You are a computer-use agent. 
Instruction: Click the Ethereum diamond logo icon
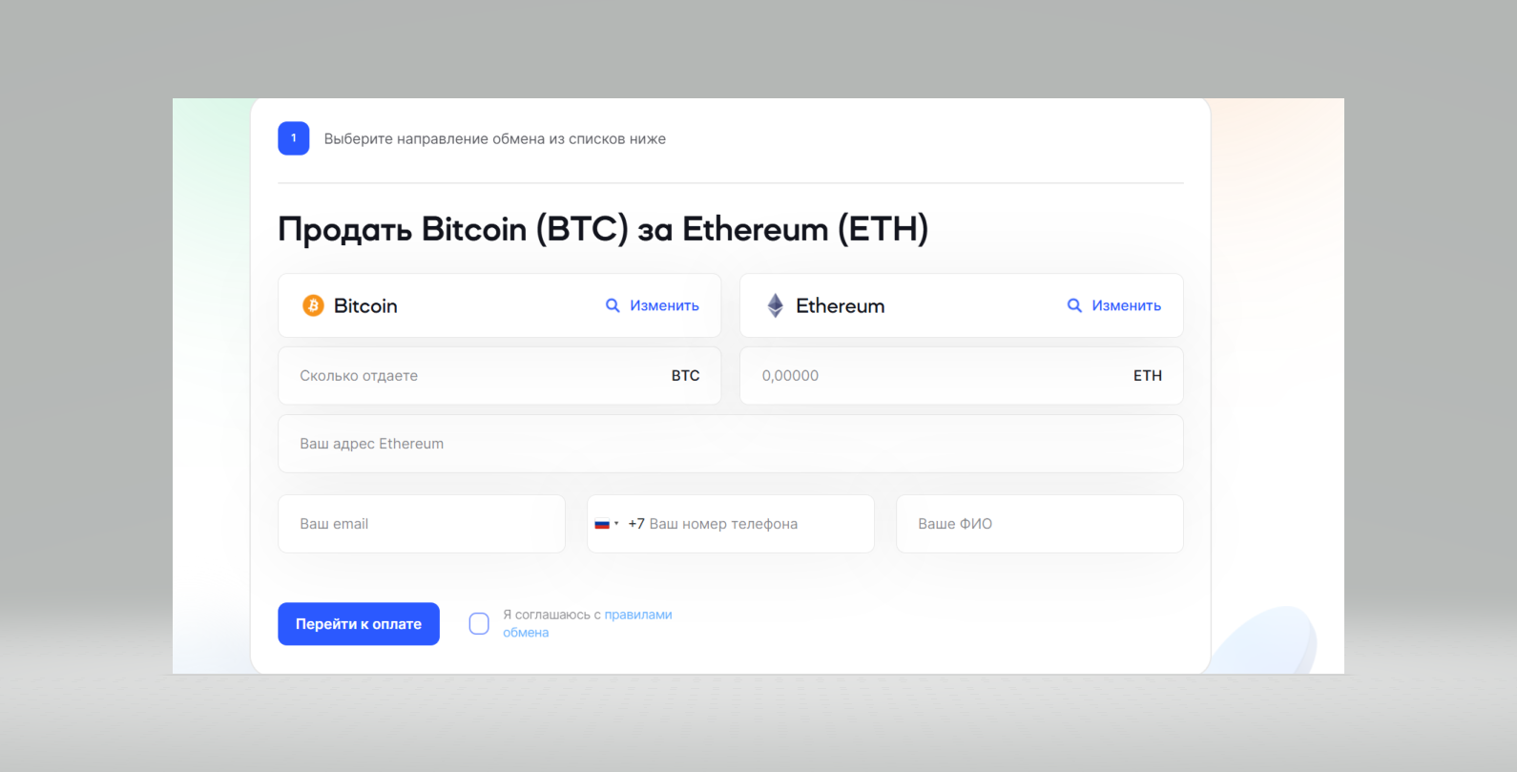[x=776, y=305]
